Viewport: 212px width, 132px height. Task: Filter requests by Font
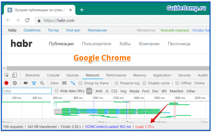click(x=146, y=91)
